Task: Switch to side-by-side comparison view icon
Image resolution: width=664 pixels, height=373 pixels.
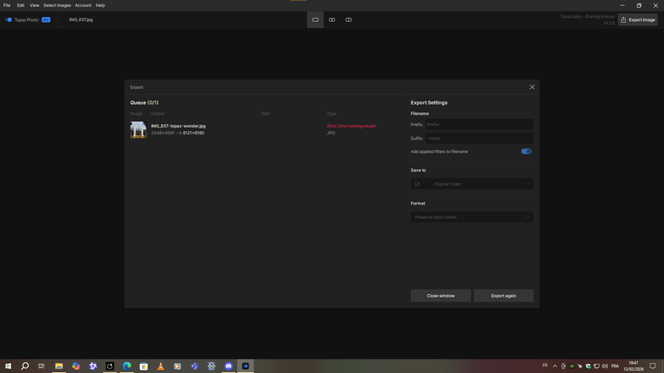Action: [332, 20]
